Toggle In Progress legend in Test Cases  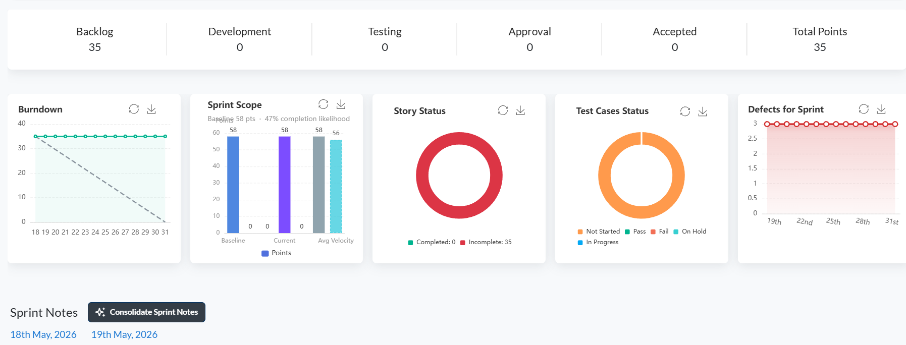click(598, 242)
